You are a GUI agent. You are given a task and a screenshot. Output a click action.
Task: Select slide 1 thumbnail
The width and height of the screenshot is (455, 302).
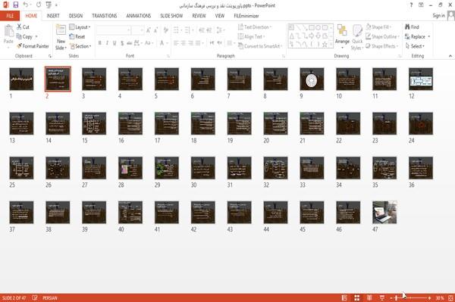pyautogui.click(x=21, y=79)
